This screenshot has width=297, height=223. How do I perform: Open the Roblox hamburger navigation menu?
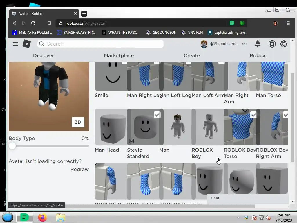[15, 44]
